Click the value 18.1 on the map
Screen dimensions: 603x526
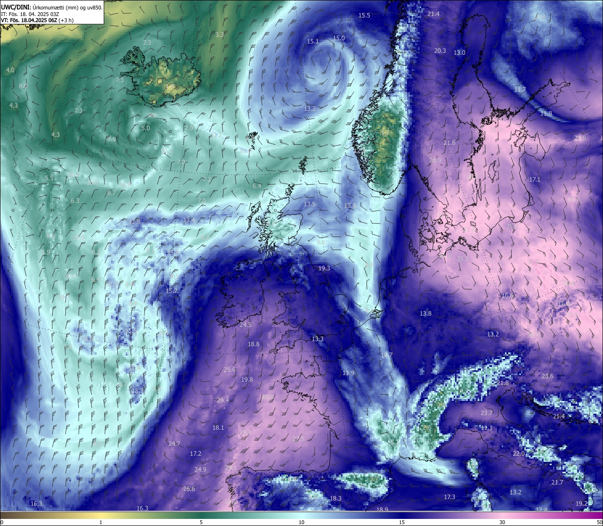(x=218, y=428)
